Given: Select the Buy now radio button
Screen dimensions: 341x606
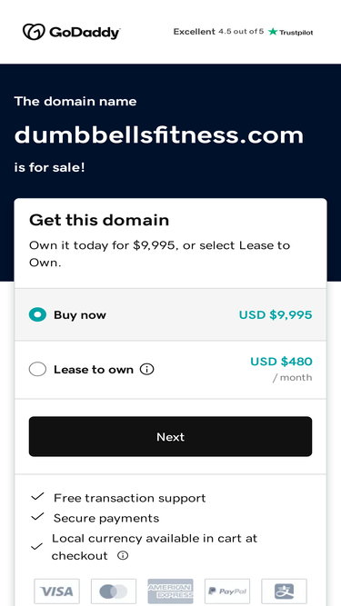Looking at the screenshot, I should (x=37, y=314).
